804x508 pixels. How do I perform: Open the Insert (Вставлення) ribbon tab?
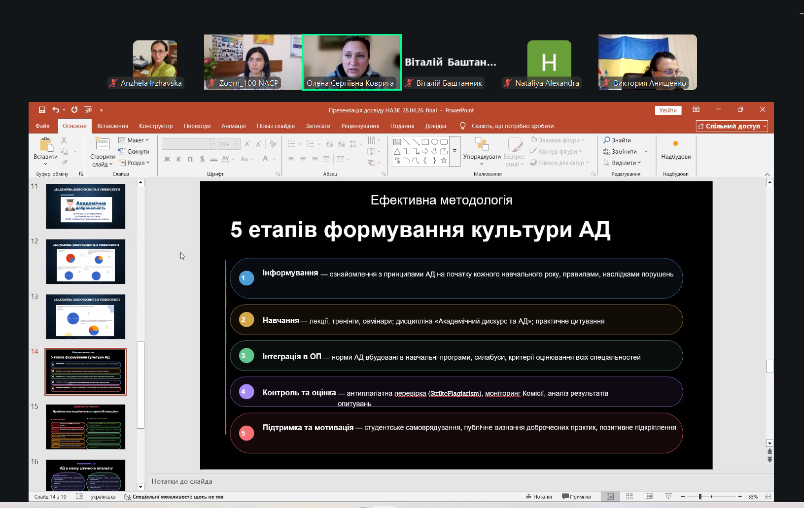[x=112, y=126]
